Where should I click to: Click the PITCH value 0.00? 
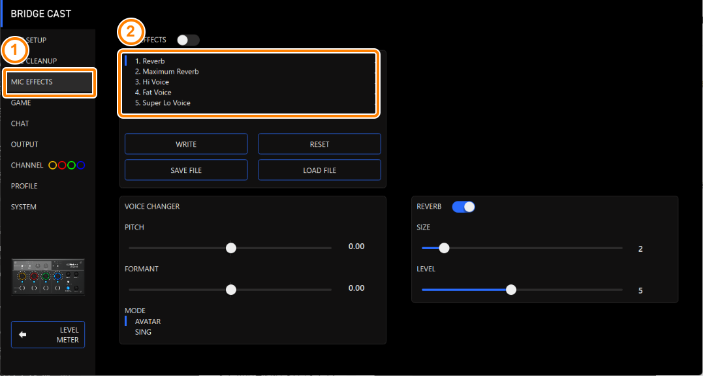pos(356,247)
